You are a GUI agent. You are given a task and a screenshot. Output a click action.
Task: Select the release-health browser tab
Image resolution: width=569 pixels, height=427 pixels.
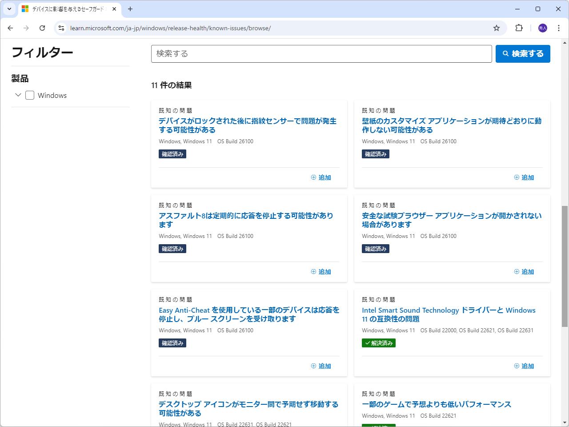(x=67, y=9)
